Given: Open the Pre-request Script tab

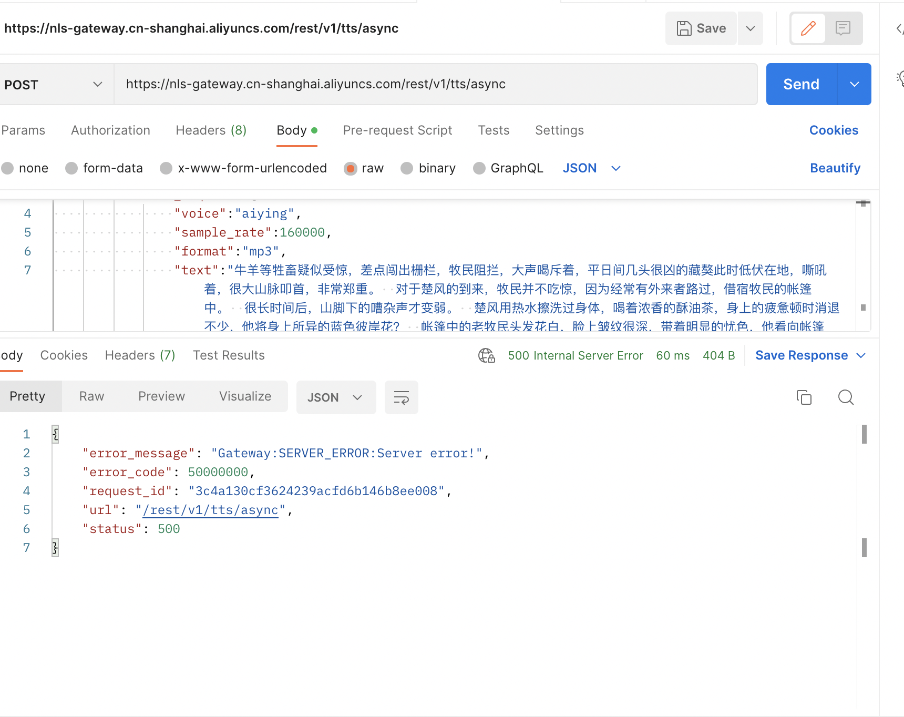Looking at the screenshot, I should coord(397,130).
